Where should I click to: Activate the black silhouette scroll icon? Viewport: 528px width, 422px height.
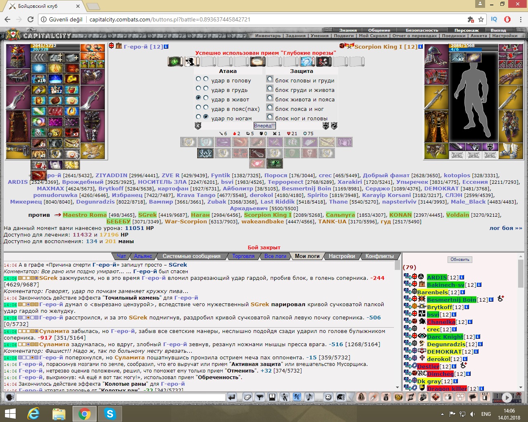pos(192,61)
